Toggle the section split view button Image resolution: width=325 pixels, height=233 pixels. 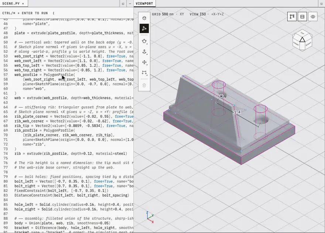click(302, 17)
